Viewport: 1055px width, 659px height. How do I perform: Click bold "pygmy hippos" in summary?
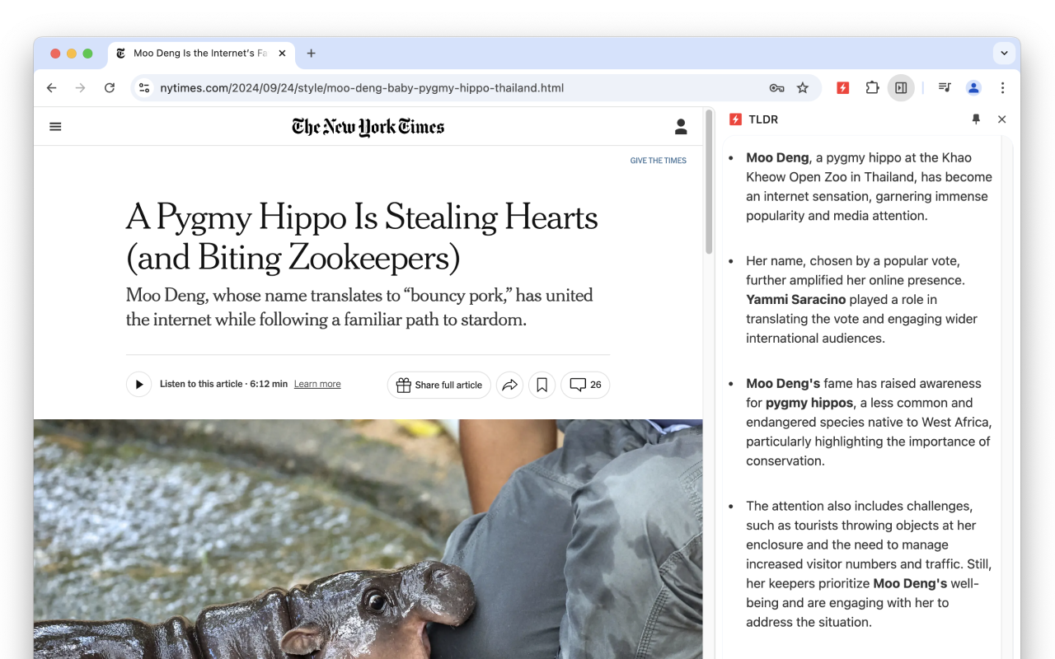(x=809, y=403)
